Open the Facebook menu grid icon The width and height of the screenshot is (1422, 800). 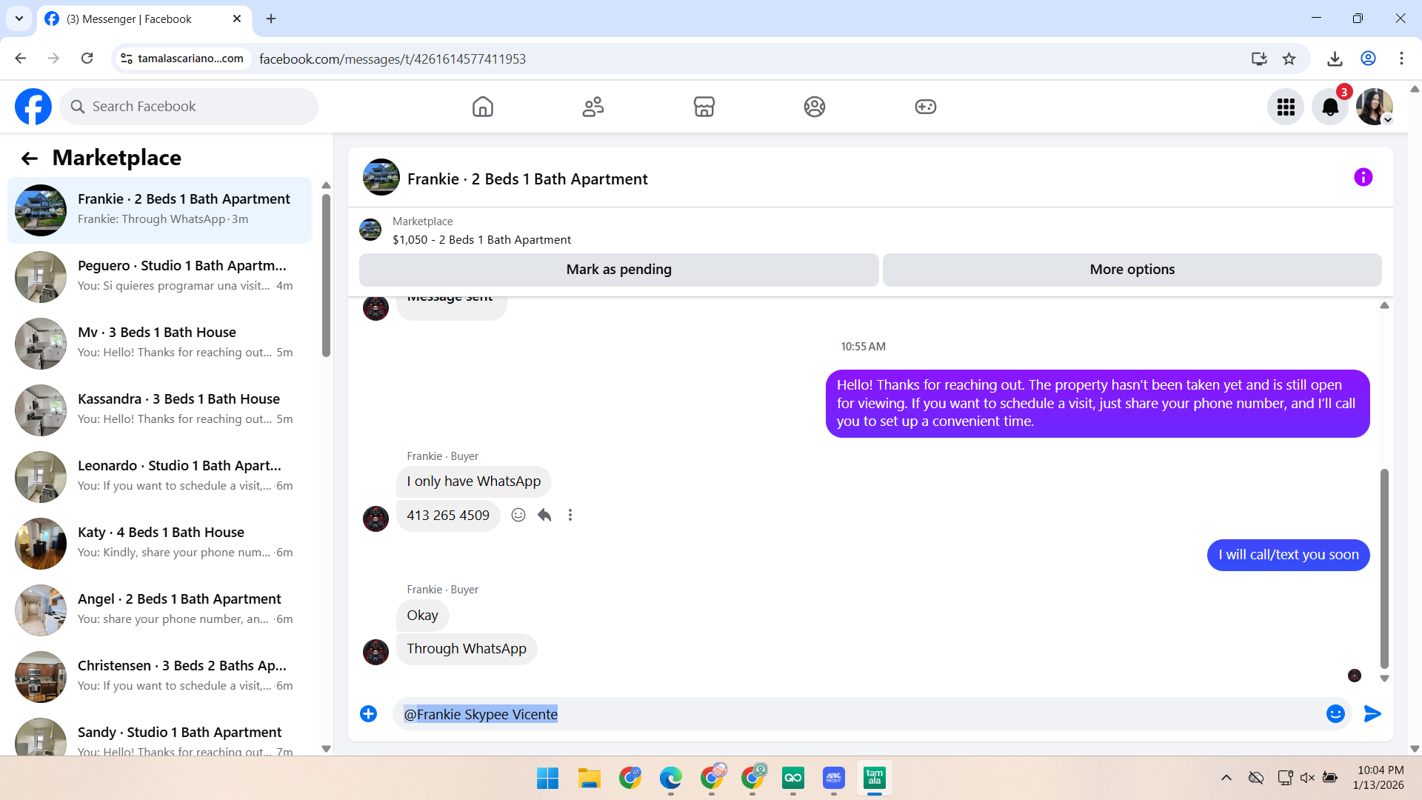[x=1286, y=107]
